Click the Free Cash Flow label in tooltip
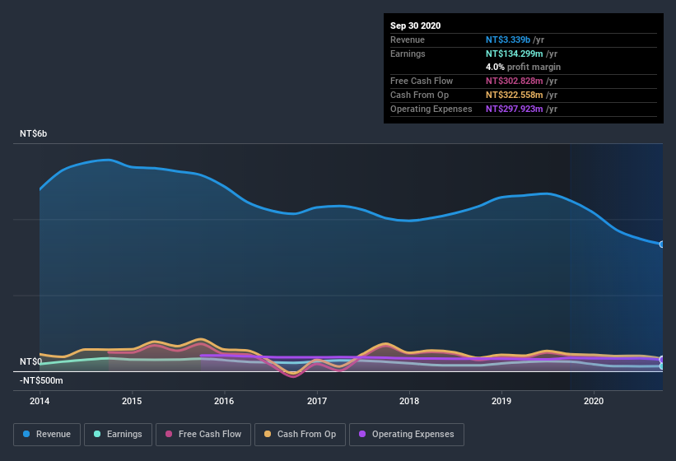 422,81
